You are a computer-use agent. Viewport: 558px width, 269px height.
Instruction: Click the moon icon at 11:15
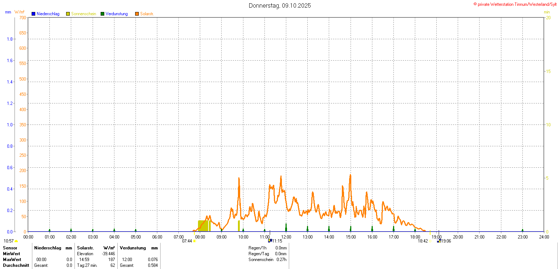[270, 241]
